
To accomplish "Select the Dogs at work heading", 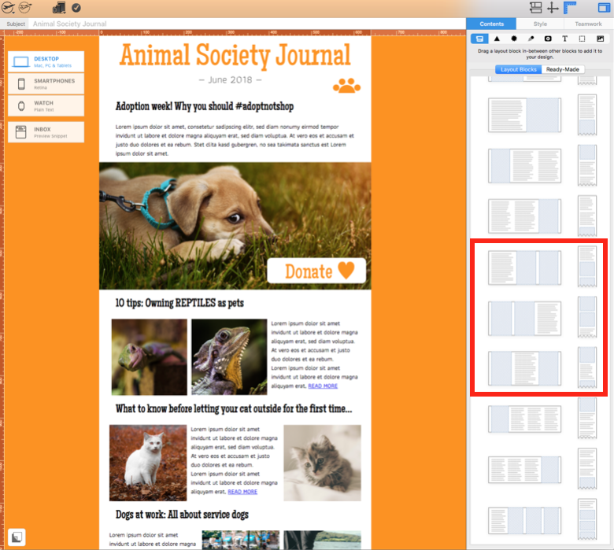I will pyautogui.click(x=182, y=515).
